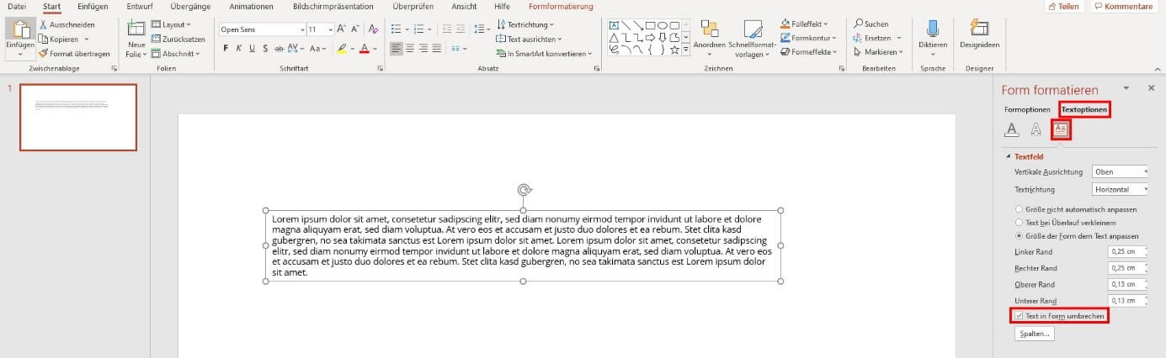Screen dimensions: 1166x358
Task: Open the Diktieren microphone tool
Action: pyautogui.click(x=933, y=32)
